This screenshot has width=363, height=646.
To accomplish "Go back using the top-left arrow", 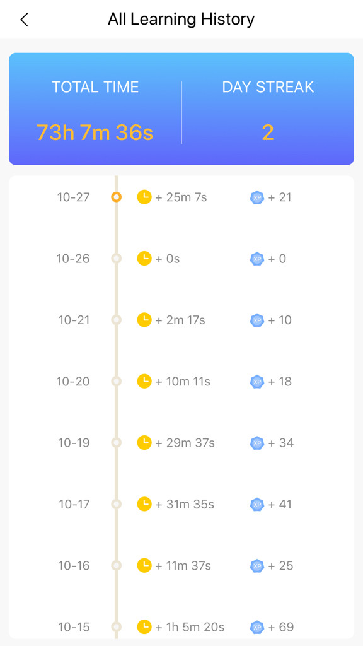I will (25, 20).
